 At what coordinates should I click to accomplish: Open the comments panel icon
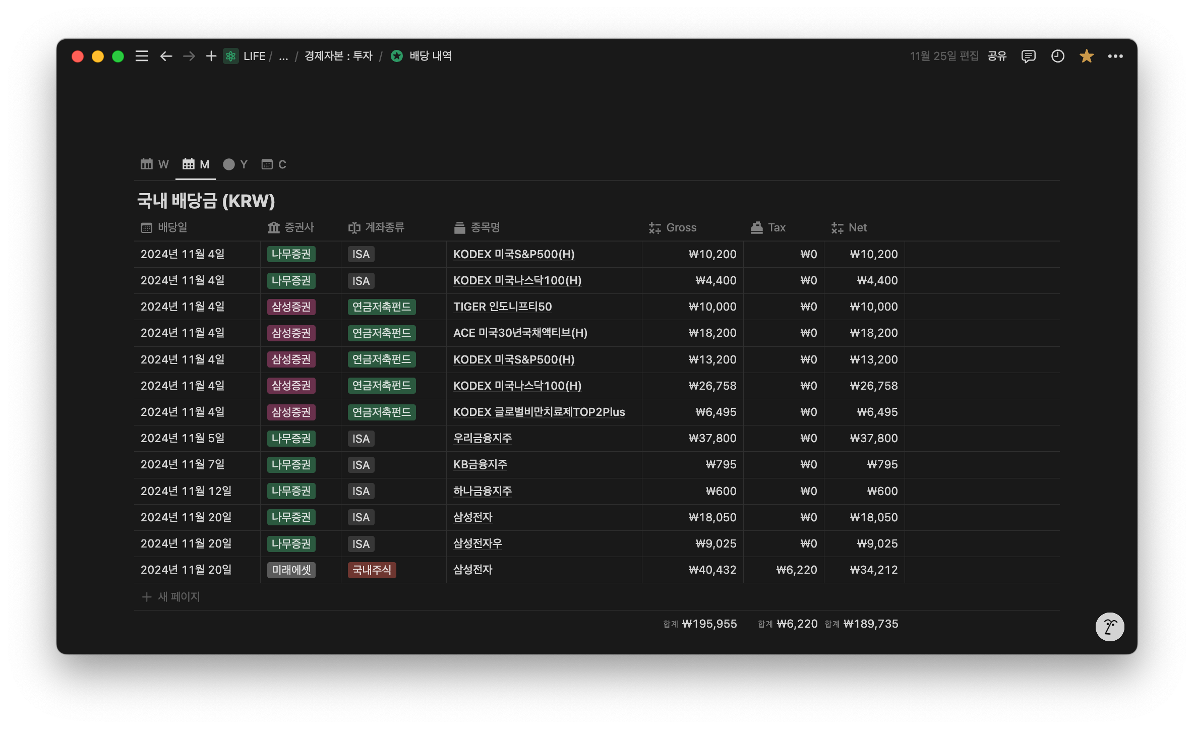pyautogui.click(x=1028, y=56)
